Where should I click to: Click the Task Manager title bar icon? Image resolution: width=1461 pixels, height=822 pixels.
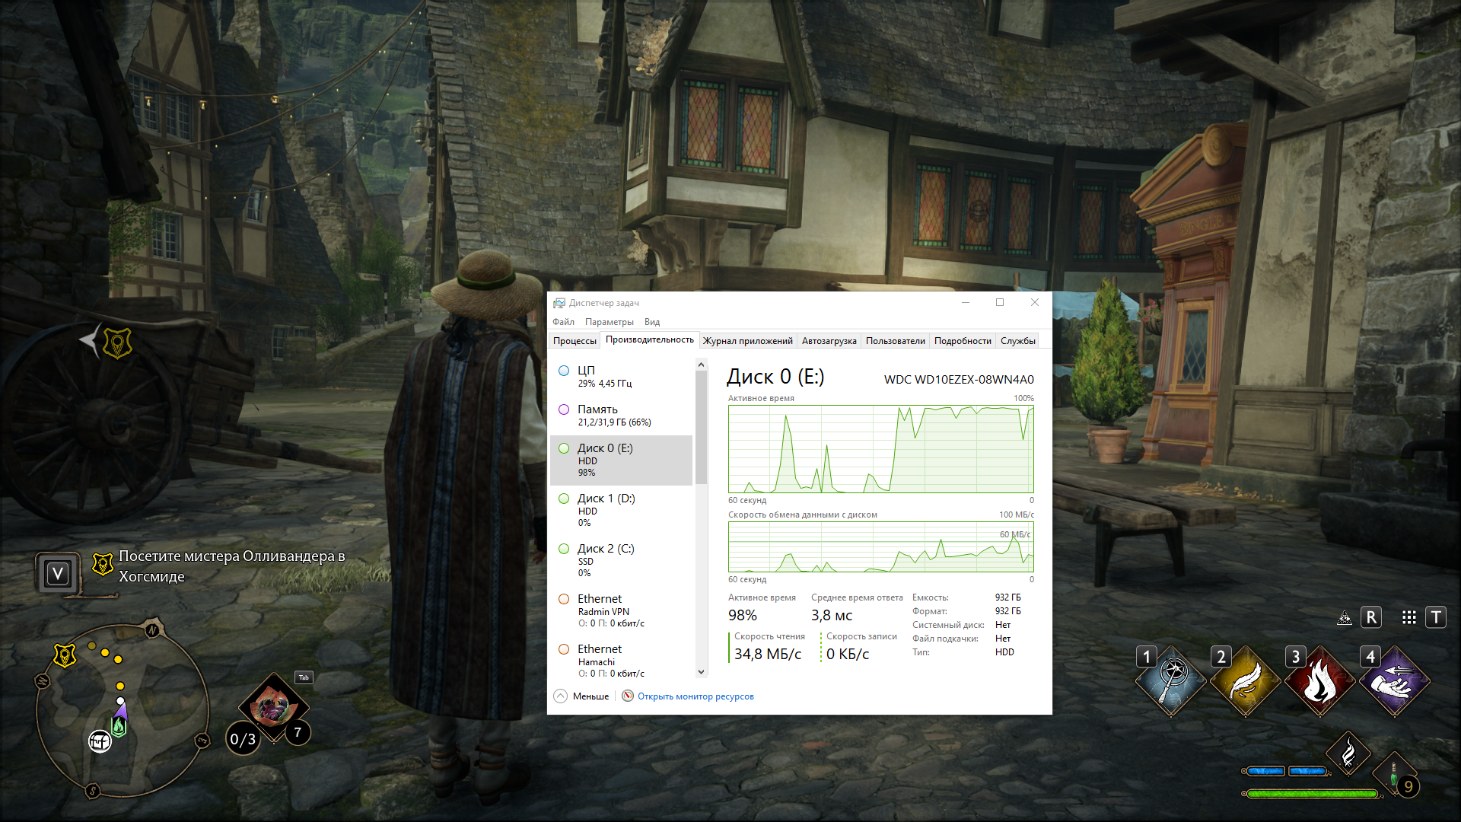(559, 303)
